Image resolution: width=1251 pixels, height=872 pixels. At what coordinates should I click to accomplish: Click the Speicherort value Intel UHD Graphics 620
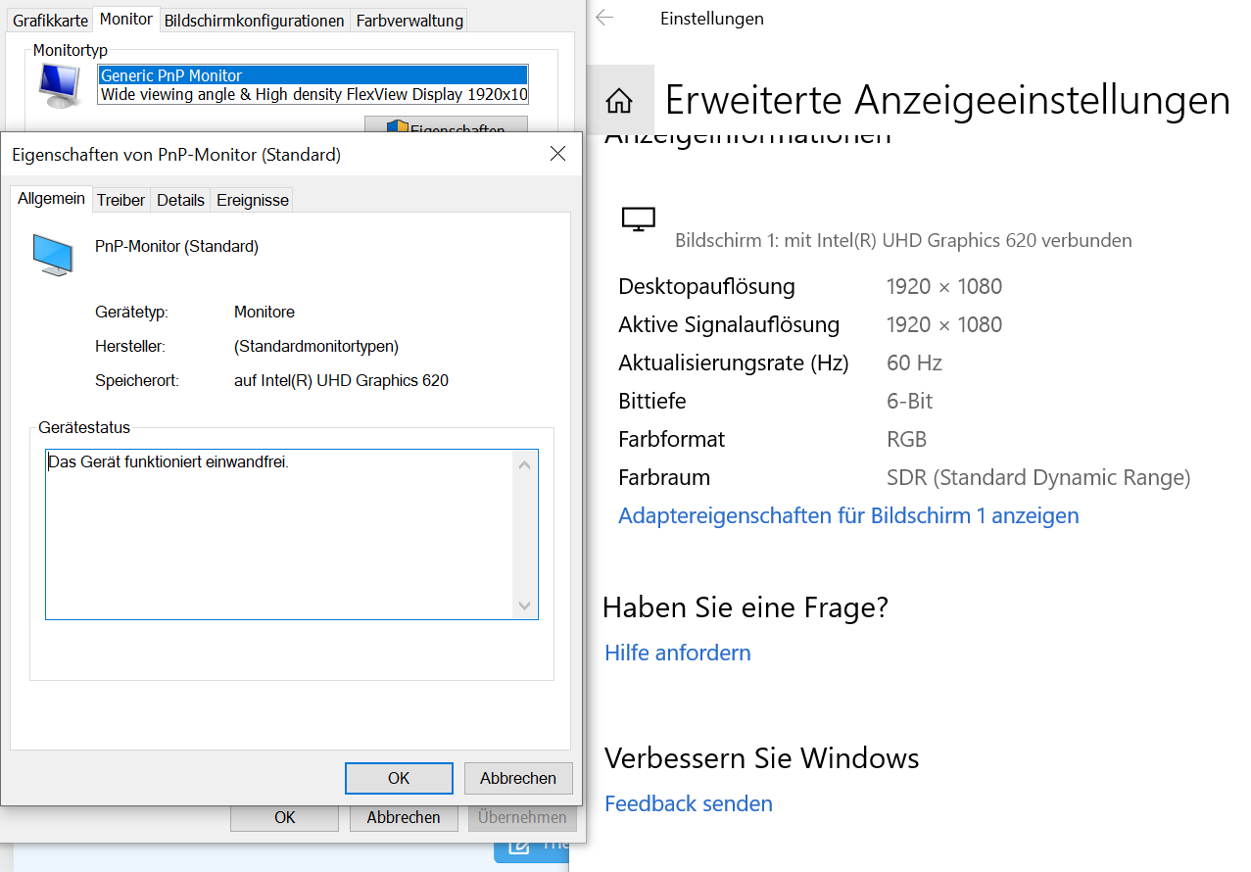[x=341, y=380]
